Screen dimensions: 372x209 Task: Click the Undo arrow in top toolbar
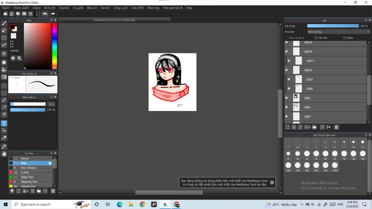(45, 14)
